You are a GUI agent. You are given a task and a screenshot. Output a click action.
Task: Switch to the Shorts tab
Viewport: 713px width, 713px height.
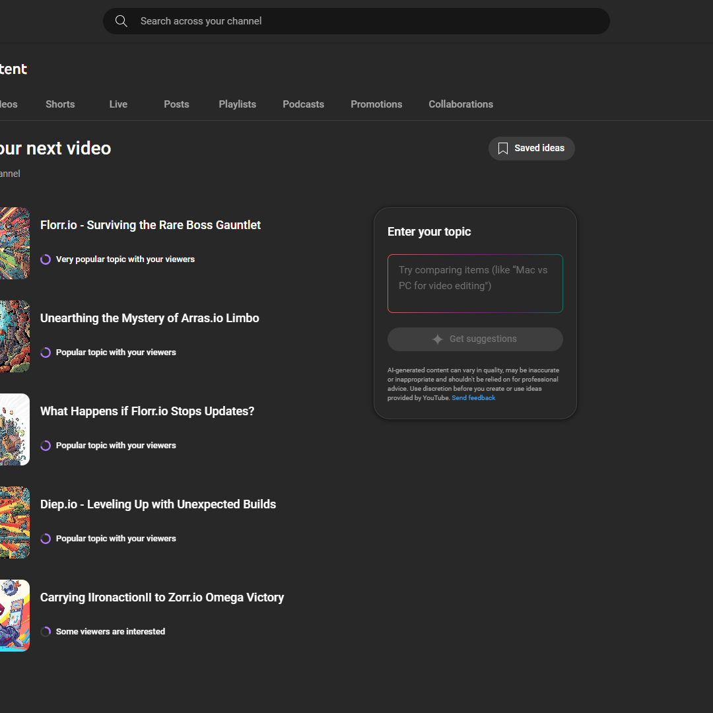pyautogui.click(x=60, y=104)
